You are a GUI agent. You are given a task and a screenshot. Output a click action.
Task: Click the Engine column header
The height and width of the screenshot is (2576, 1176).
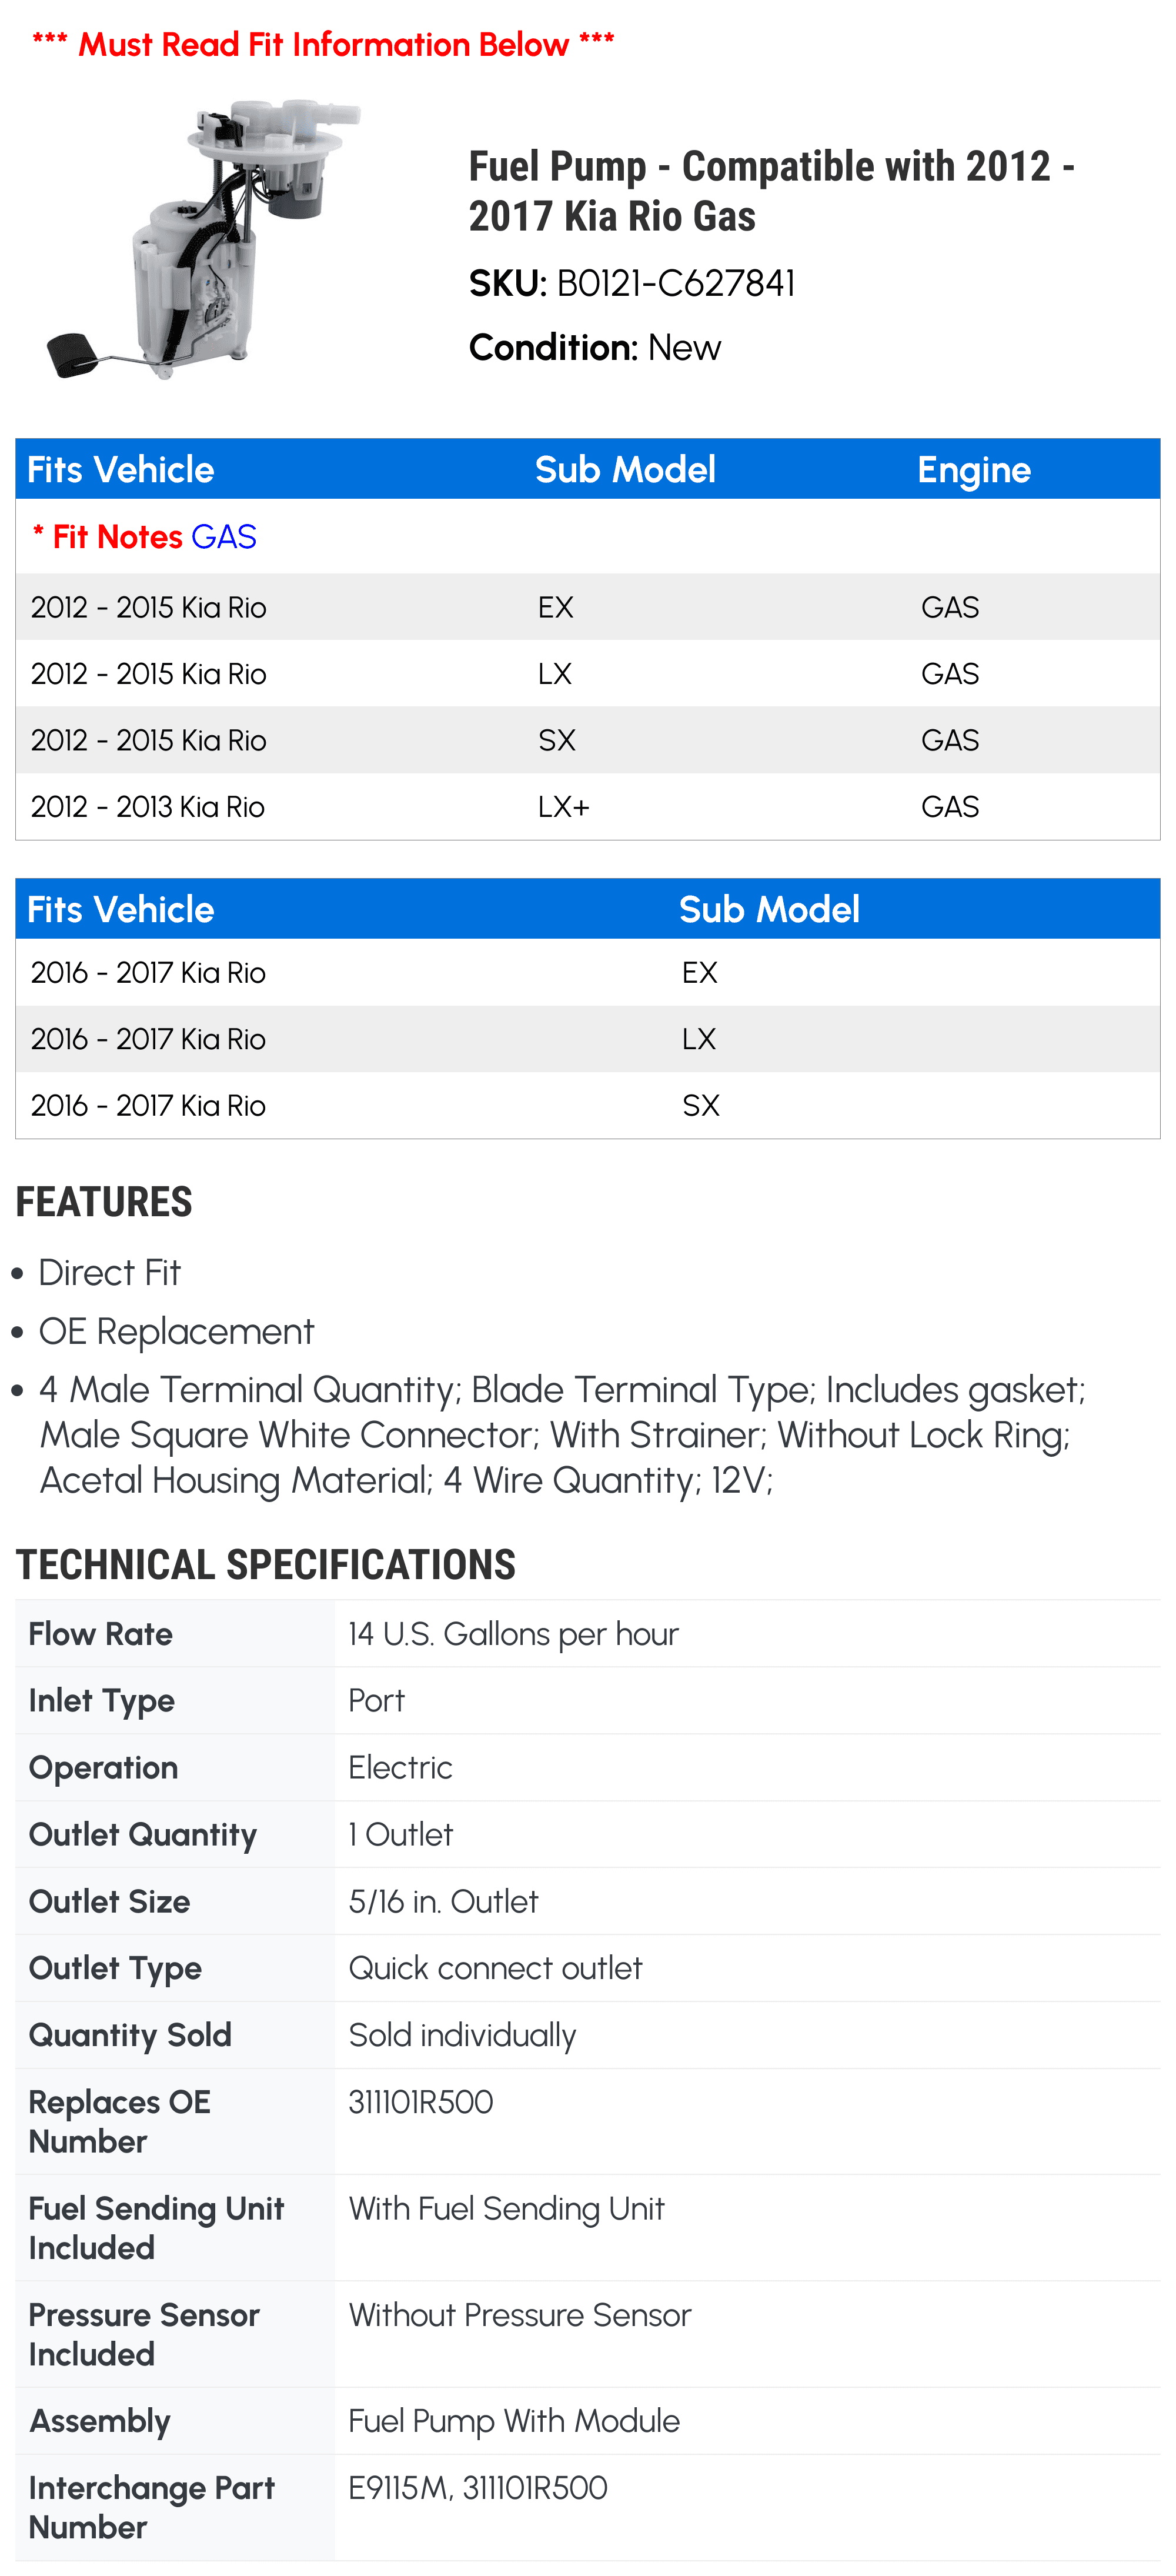click(974, 470)
